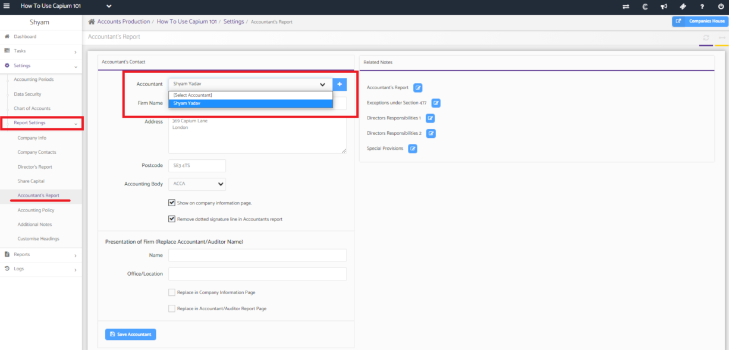
Task: Click the Address text area
Action: click(x=257, y=134)
